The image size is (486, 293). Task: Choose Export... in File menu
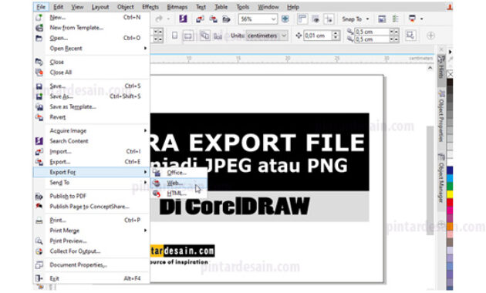point(92,162)
